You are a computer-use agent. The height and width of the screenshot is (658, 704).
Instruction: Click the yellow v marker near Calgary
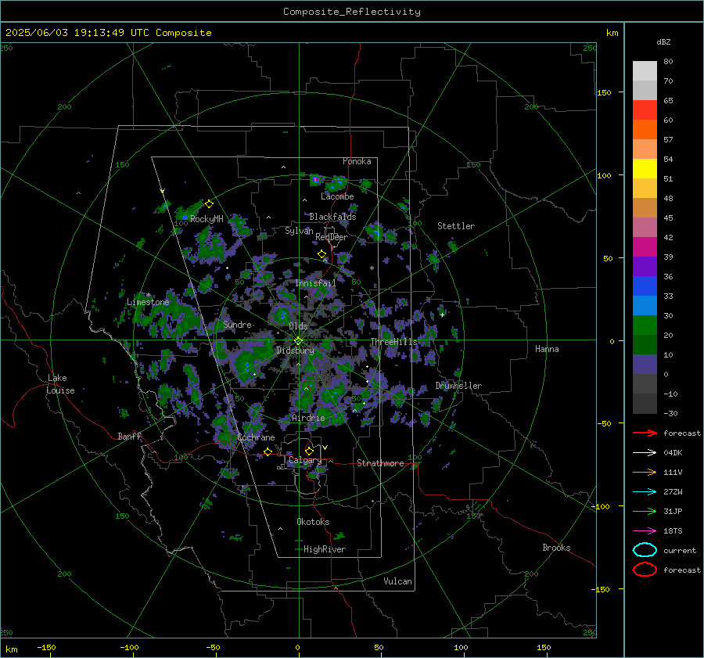tap(325, 448)
